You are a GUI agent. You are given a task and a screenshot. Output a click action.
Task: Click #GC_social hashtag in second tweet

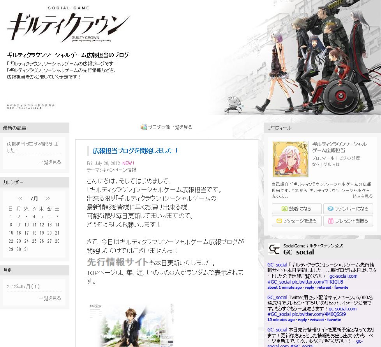coord(279,314)
